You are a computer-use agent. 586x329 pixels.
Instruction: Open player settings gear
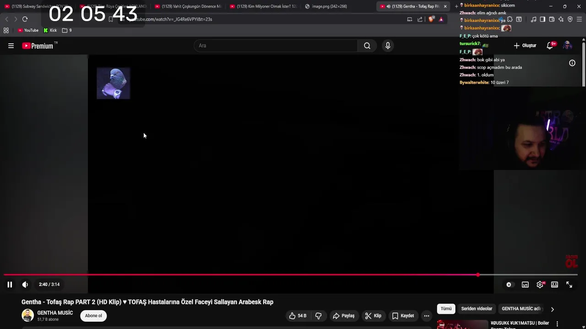(x=540, y=285)
